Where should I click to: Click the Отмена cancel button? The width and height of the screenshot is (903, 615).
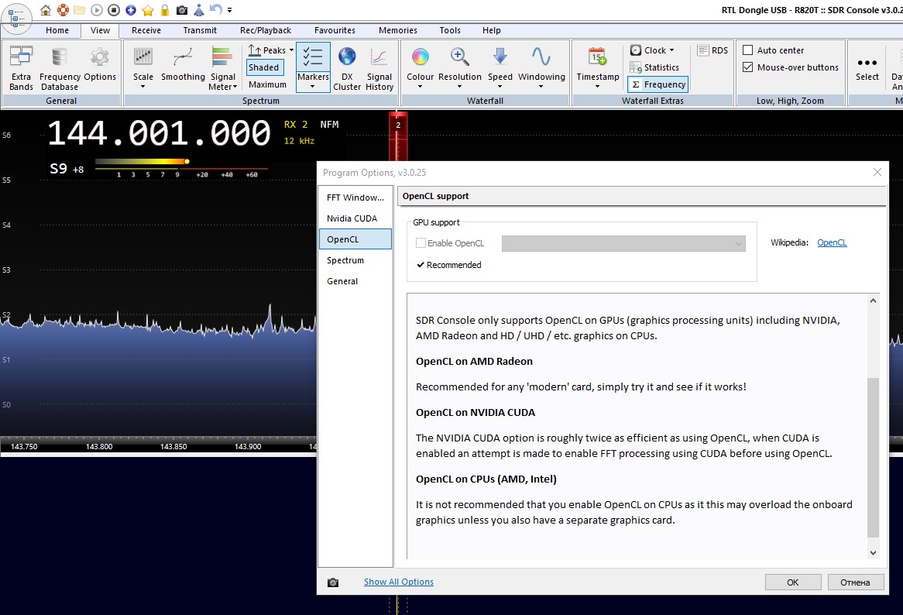[855, 582]
